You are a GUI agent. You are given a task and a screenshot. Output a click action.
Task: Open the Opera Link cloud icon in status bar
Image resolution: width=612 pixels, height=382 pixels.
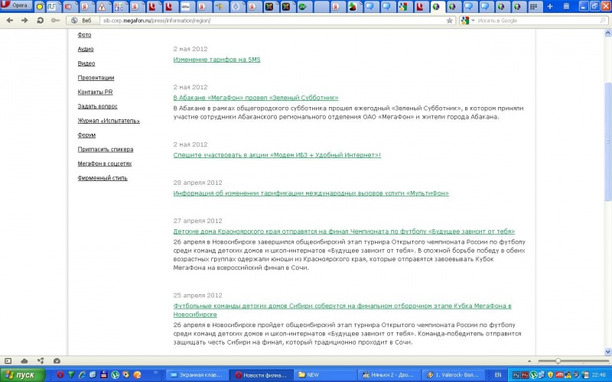tap(24, 360)
